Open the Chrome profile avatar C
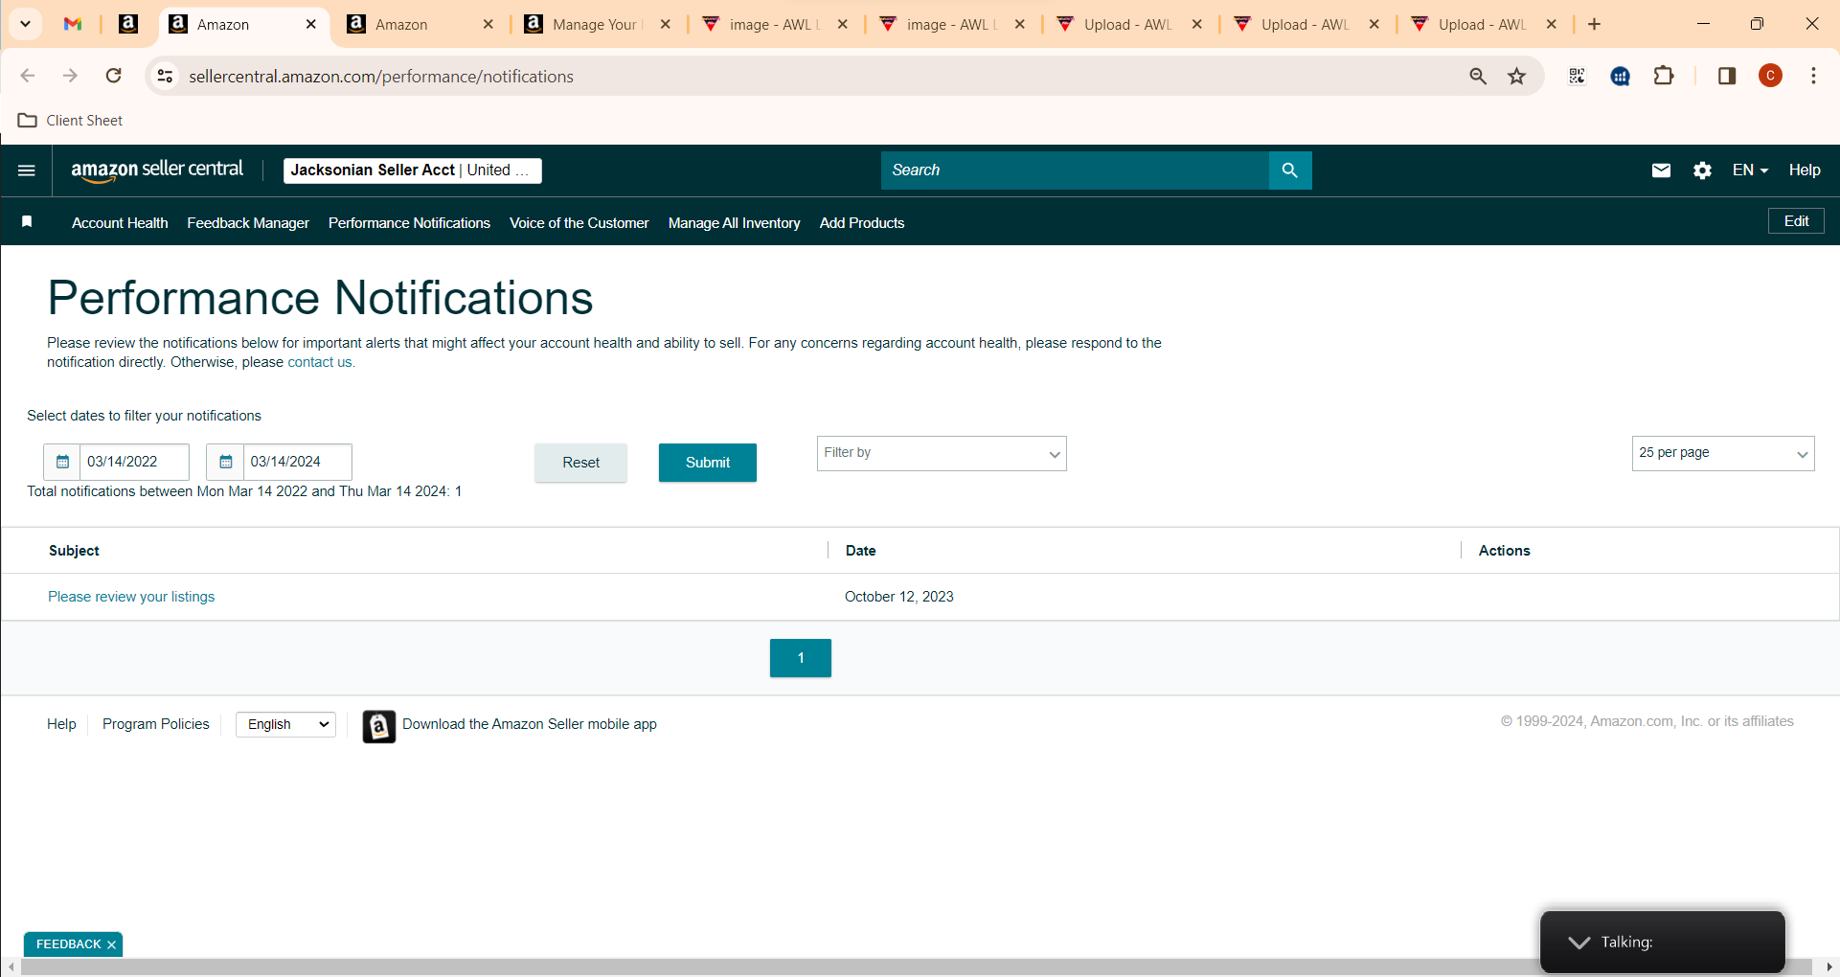 (1770, 76)
